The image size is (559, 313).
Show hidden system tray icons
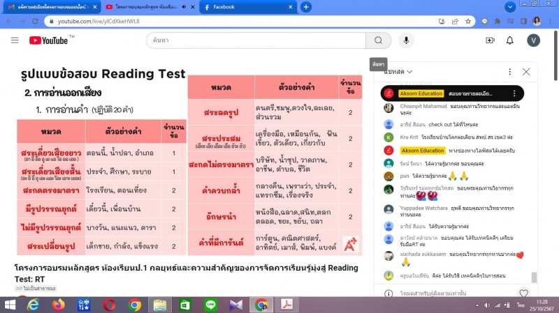477,305
